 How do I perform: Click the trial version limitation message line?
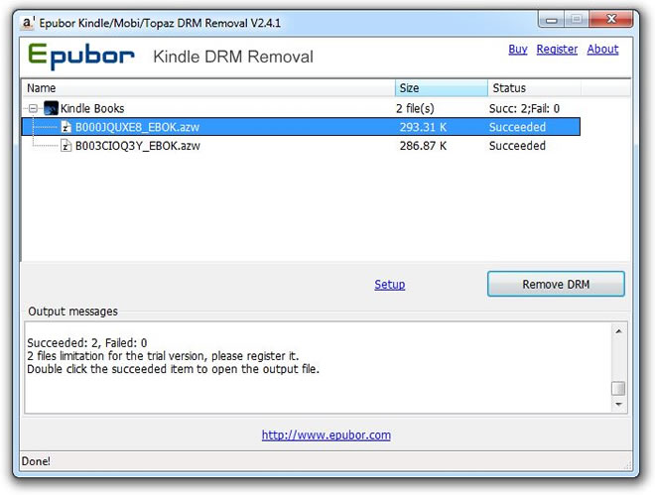(163, 356)
